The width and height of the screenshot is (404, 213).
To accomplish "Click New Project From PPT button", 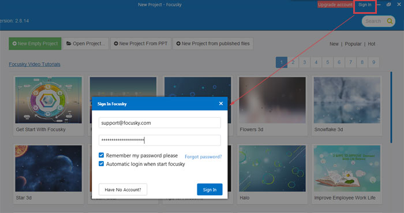I will click(141, 43).
